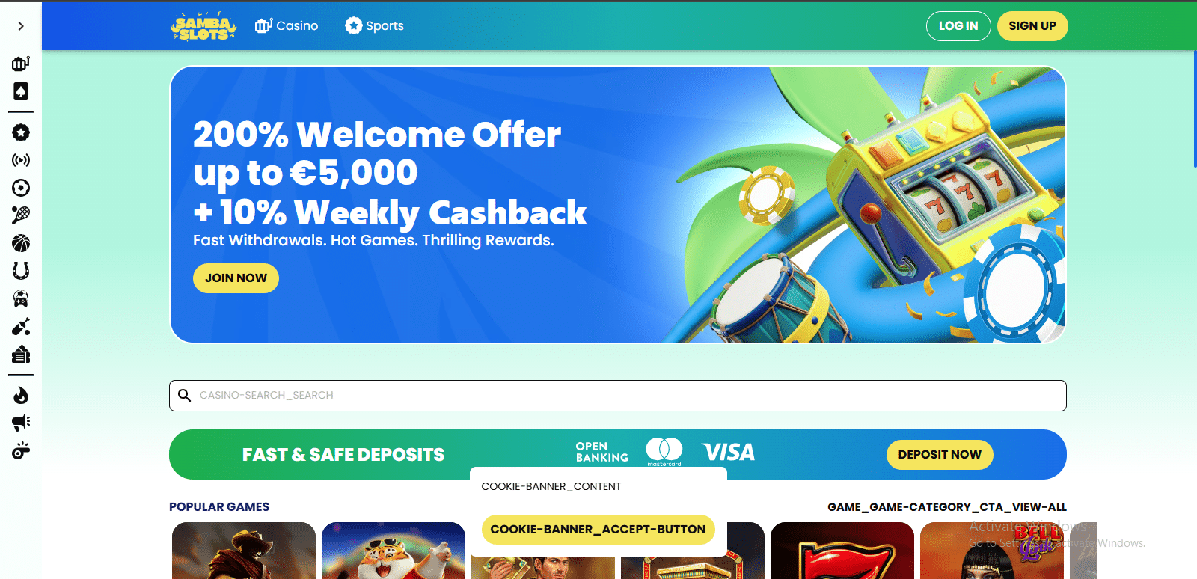Select the live broadcast signal icon
Image resolution: width=1197 pixels, height=579 pixels.
[21, 160]
